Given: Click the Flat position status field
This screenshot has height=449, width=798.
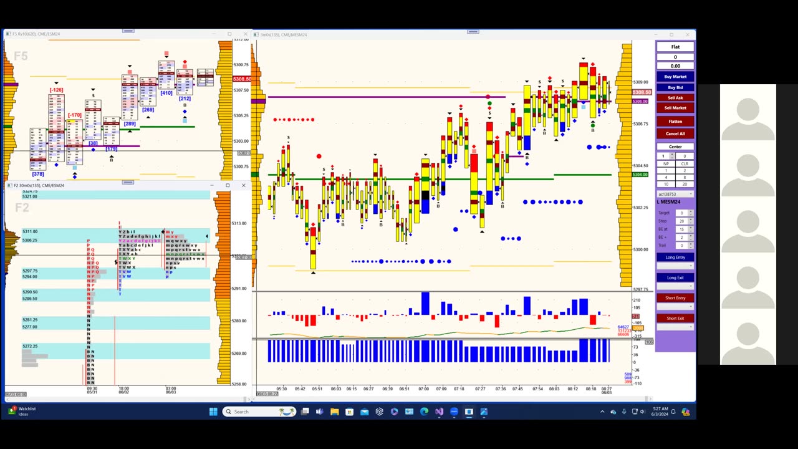Looking at the screenshot, I should click(x=675, y=47).
